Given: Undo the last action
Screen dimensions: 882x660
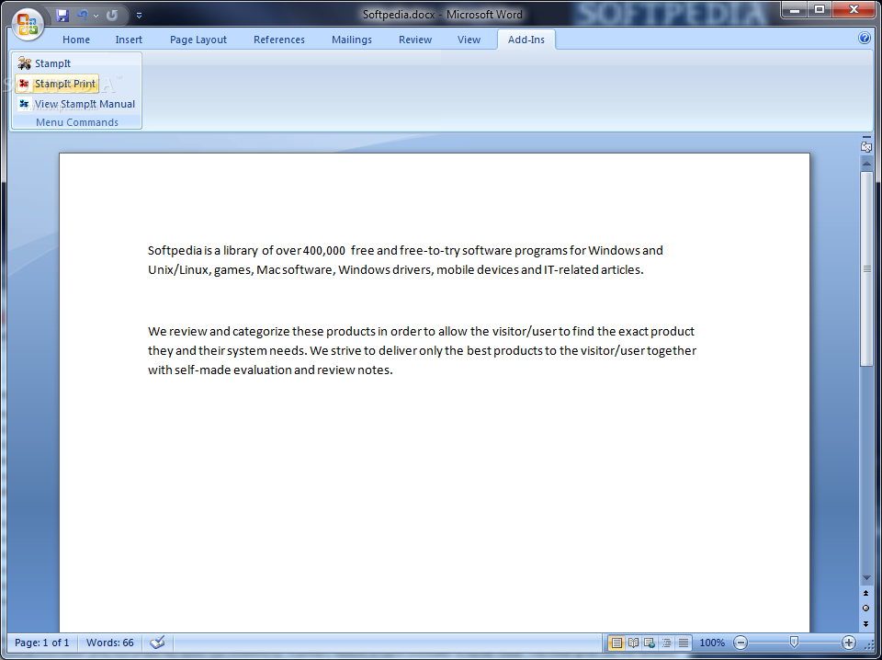Looking at the screenshot, I should click(83, 16).
